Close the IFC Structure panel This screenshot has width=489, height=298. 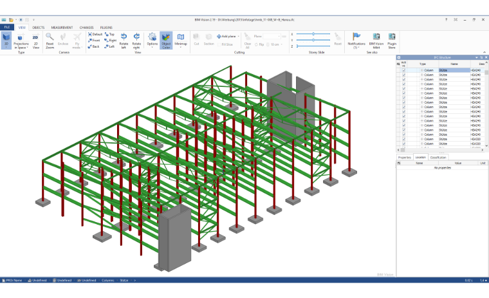(486, 57)
